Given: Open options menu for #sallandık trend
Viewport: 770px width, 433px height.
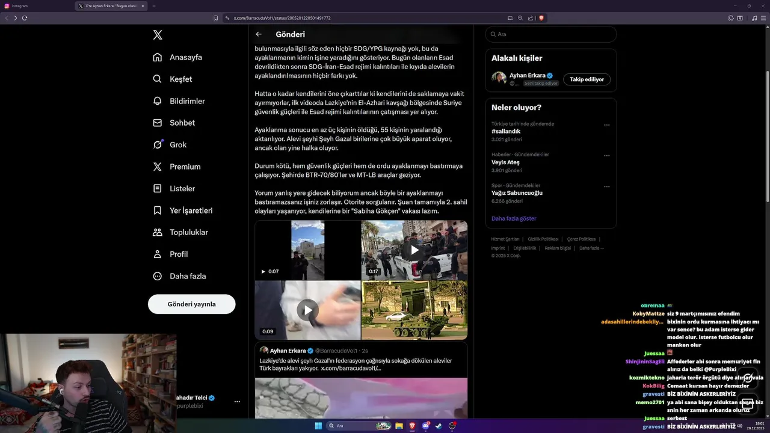Looking at the screenshot, I should coord(606,125).
